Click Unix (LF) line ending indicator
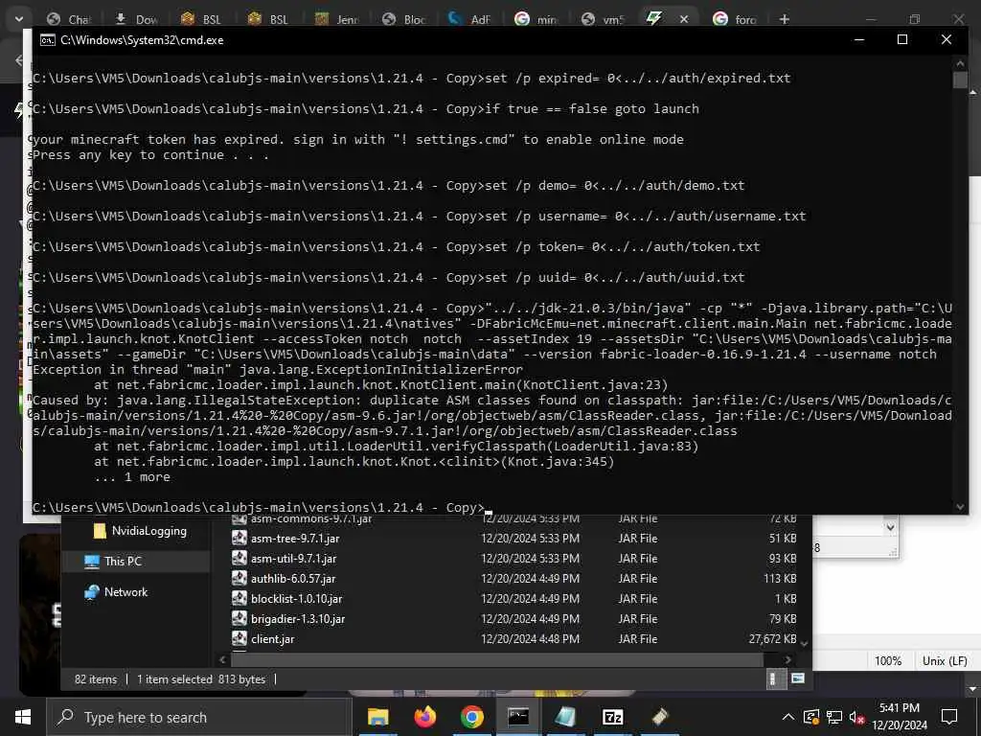The width and height of the screenshot is (981, 736). [x=945, y=661]
